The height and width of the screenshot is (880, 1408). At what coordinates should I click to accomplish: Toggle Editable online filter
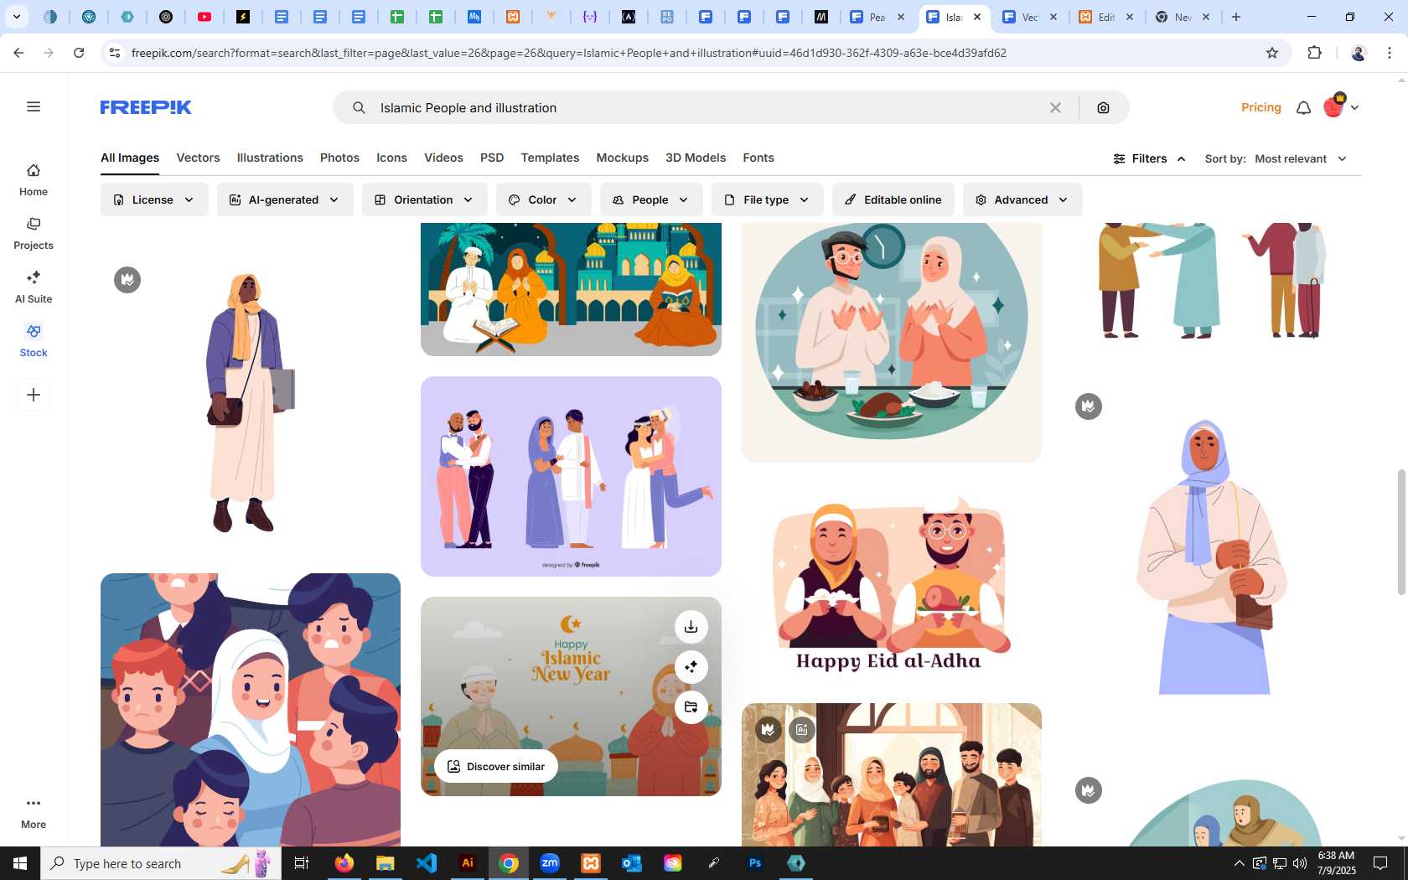(893, 199)
